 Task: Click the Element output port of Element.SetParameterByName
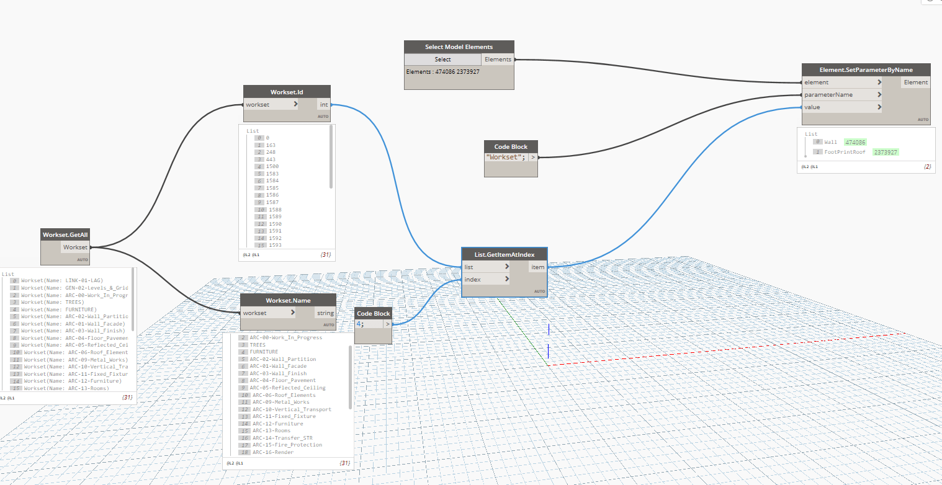pos(916,82)
